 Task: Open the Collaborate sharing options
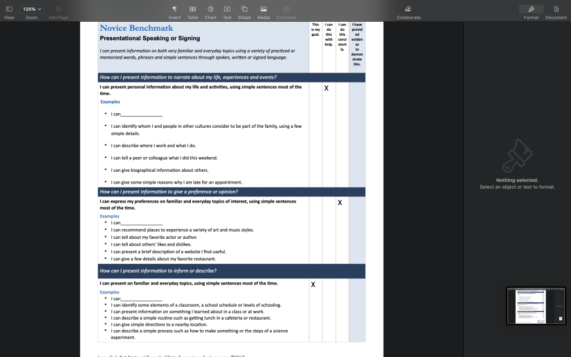pos(408,9)
